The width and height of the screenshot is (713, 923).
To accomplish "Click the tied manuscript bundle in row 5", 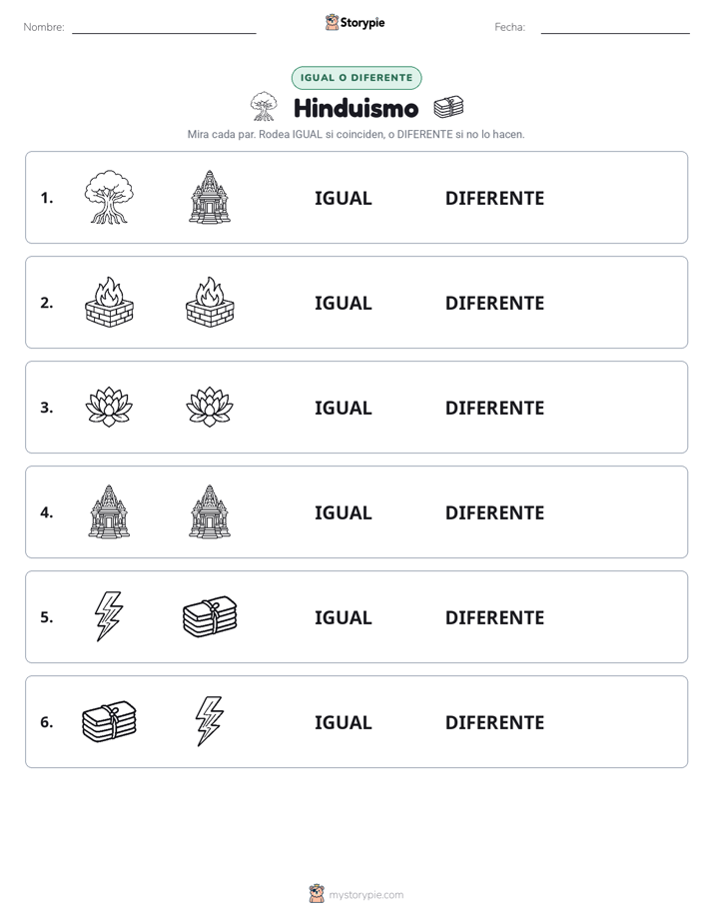I will point(210,616).
